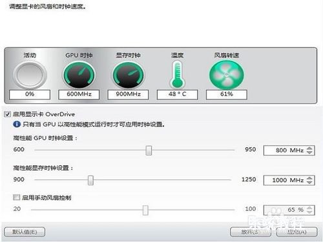Viewport: 323px width, 242px height.
Task: Increase memory clock with up stepper arrow
Action: (x=309, y=178)
